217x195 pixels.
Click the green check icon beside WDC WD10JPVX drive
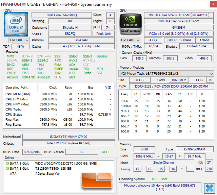tap(7, 164)
